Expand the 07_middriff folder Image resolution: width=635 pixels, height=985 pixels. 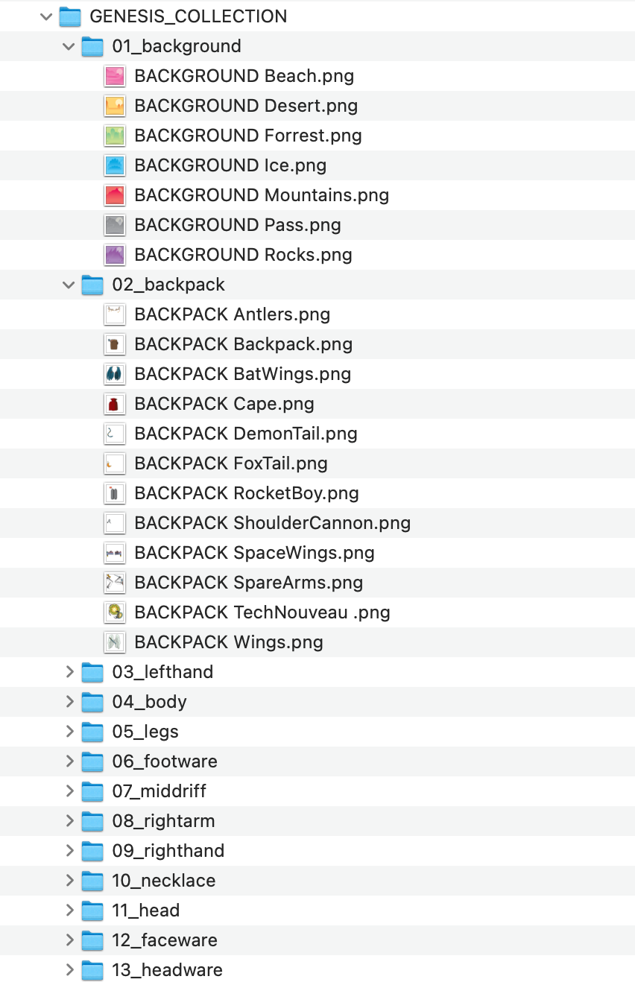click(x=69, y=791)
